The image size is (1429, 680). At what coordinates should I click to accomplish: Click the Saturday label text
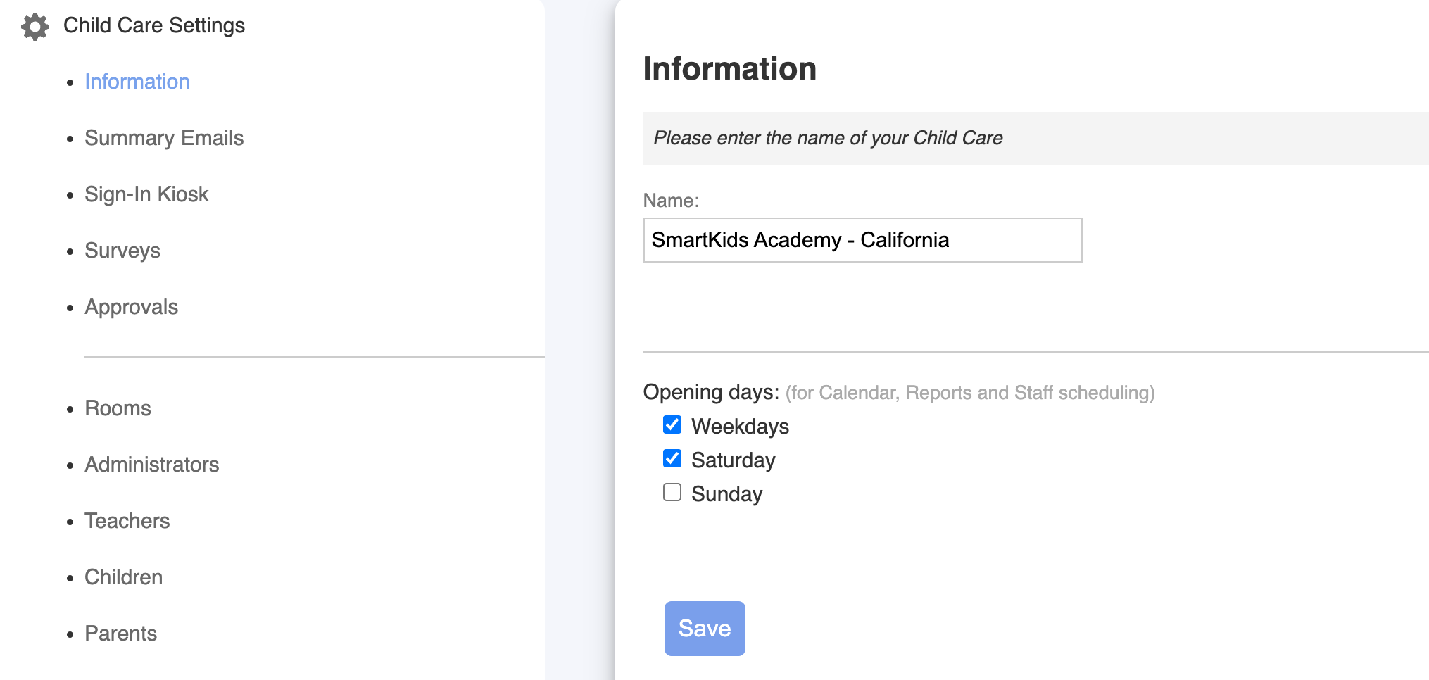pos(733,460)
